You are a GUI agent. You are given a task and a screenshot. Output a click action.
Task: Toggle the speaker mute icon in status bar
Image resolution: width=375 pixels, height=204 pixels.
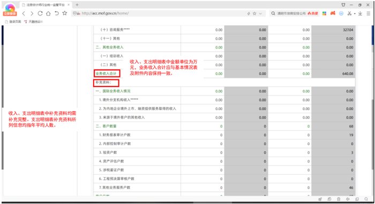coord(348,199)
